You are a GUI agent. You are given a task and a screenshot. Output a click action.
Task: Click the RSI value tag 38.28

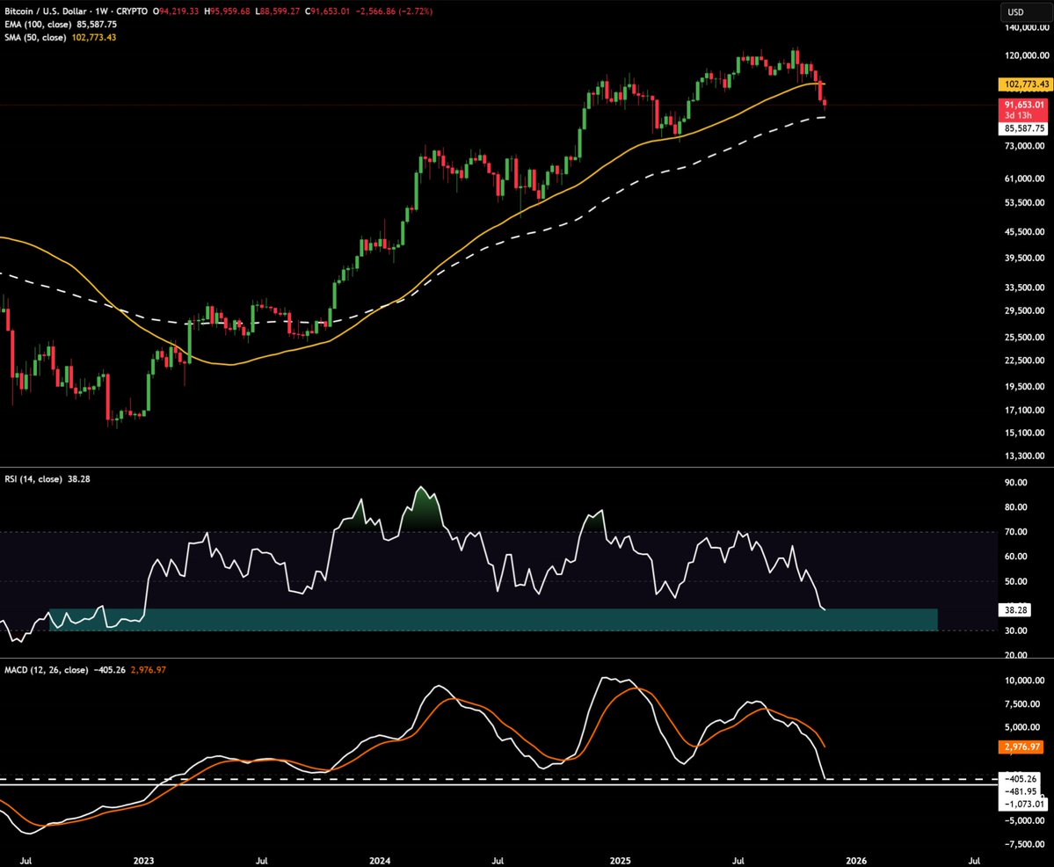1016,609
